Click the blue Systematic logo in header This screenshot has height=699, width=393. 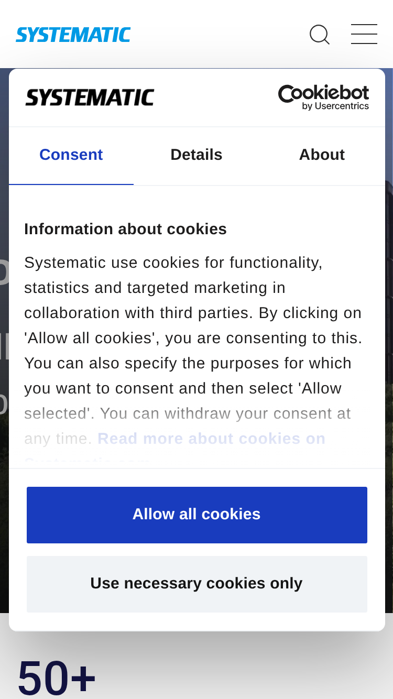(x=73, y=35)
